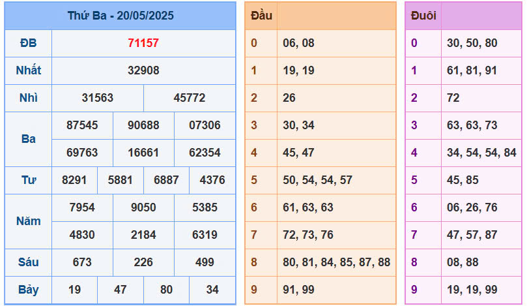Viewport: 527px width, 306px height.
Task: Click "61, 63, 63" in the Đầu table
Action: click(x=308, y=207)
